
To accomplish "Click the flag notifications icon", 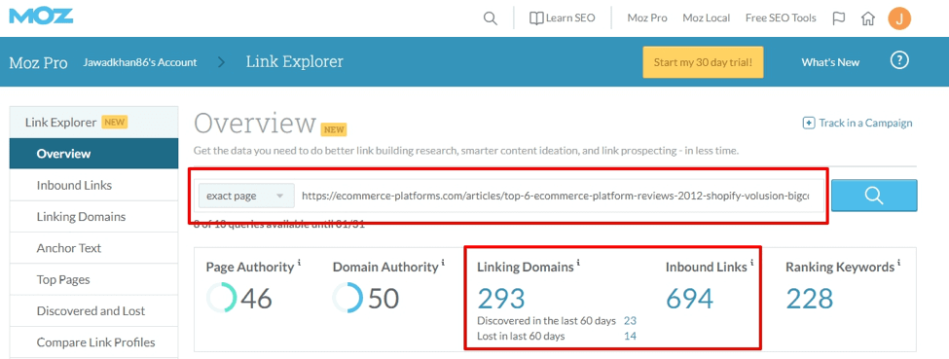I will [x=839, y=18].
